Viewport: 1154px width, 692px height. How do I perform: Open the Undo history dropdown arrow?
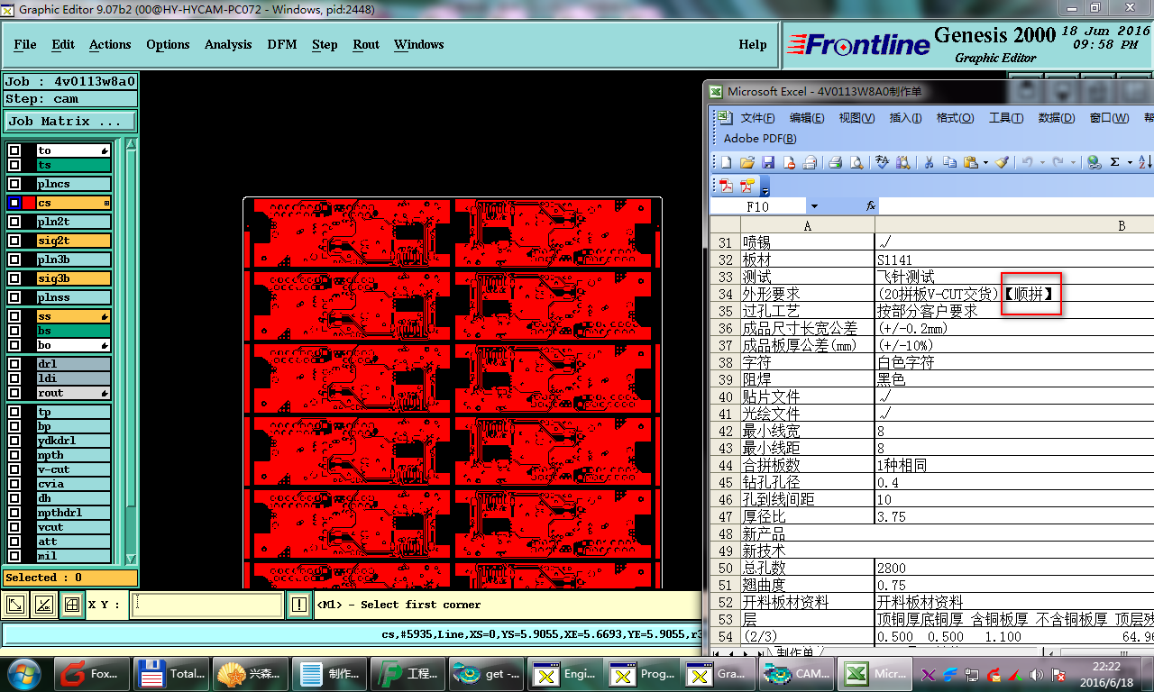point(1042,163)
